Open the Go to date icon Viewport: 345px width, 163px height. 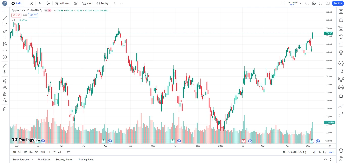coord(68,152)
